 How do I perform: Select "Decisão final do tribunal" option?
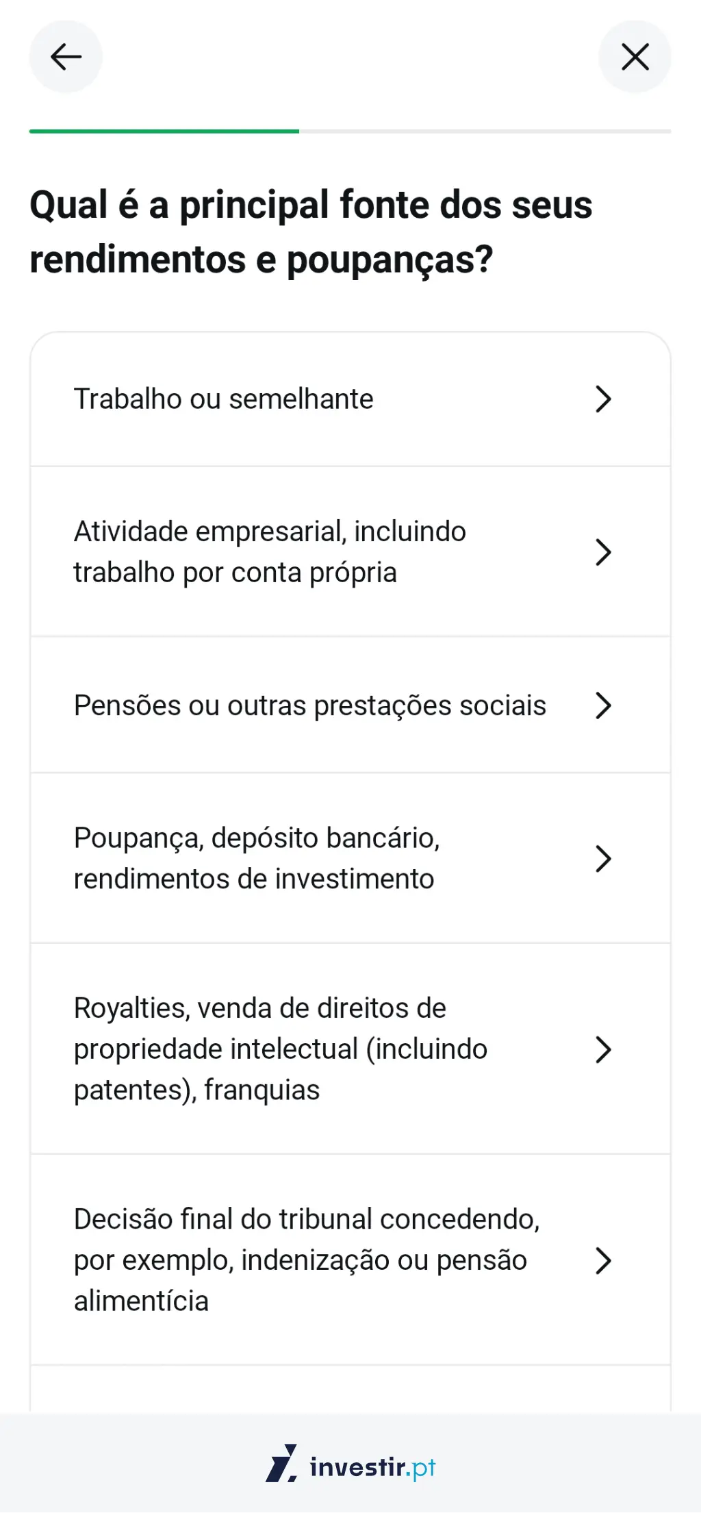tap(307, 1260)
